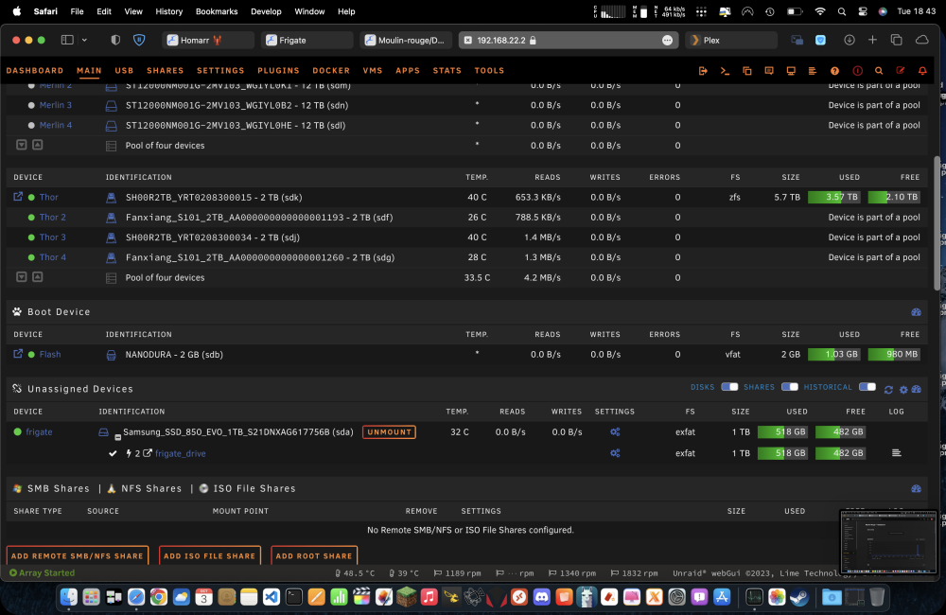The image size is (946, 615).
Task: Click the logout icon in Unraid header
Action: point(703,71)
